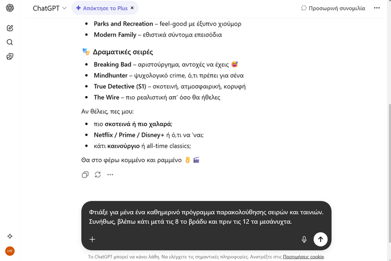
Task: Click the sparkle icon in the lower sidebar
Action: tap(10, 236)
